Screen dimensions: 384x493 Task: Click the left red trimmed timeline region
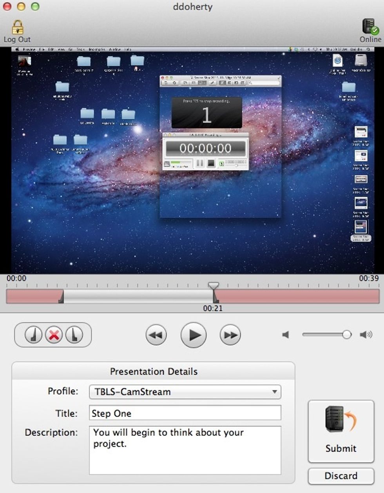33,297
